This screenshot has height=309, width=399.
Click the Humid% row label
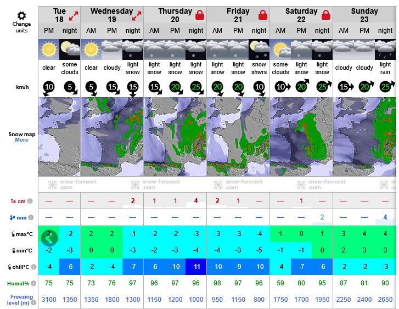coord(18,283)
